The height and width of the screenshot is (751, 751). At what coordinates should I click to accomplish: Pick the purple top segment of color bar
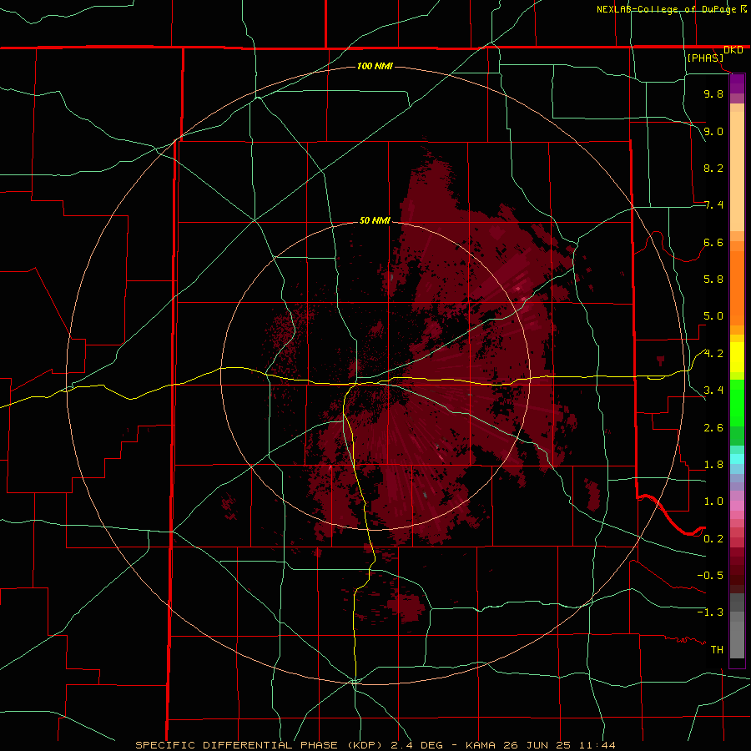[737, 83]
